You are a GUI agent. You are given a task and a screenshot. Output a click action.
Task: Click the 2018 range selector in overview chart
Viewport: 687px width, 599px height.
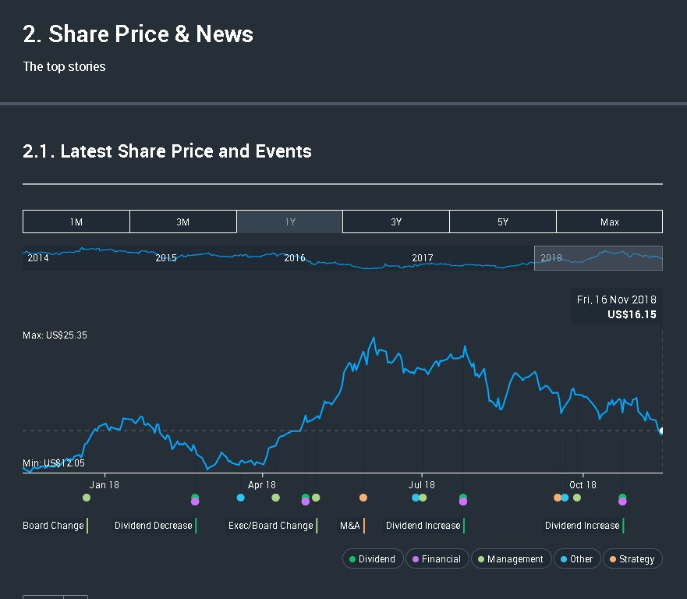coord(598,258)
